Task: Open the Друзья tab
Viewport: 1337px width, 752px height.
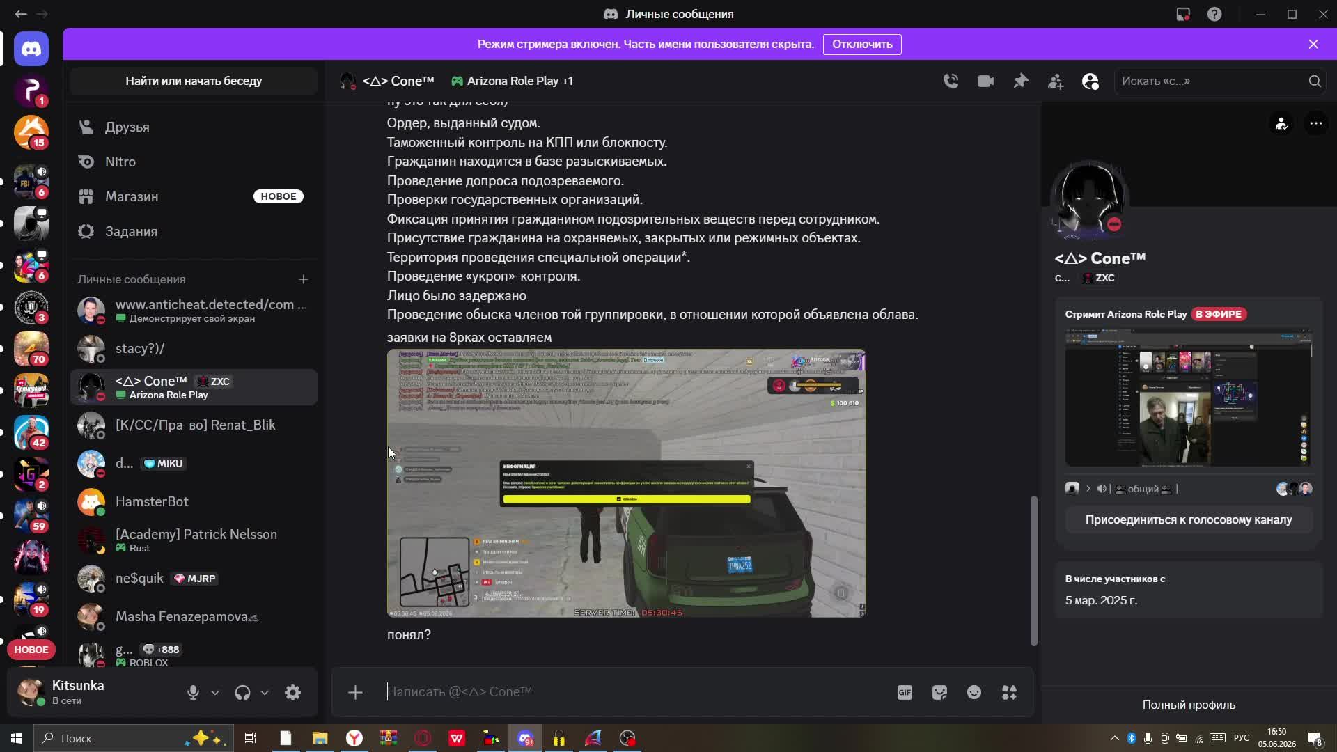Action: click(194, 127)
